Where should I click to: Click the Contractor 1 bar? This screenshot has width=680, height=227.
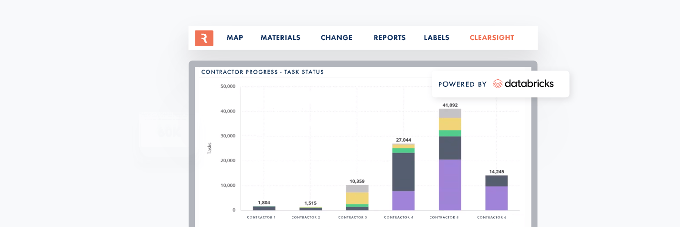click(264, 208)
